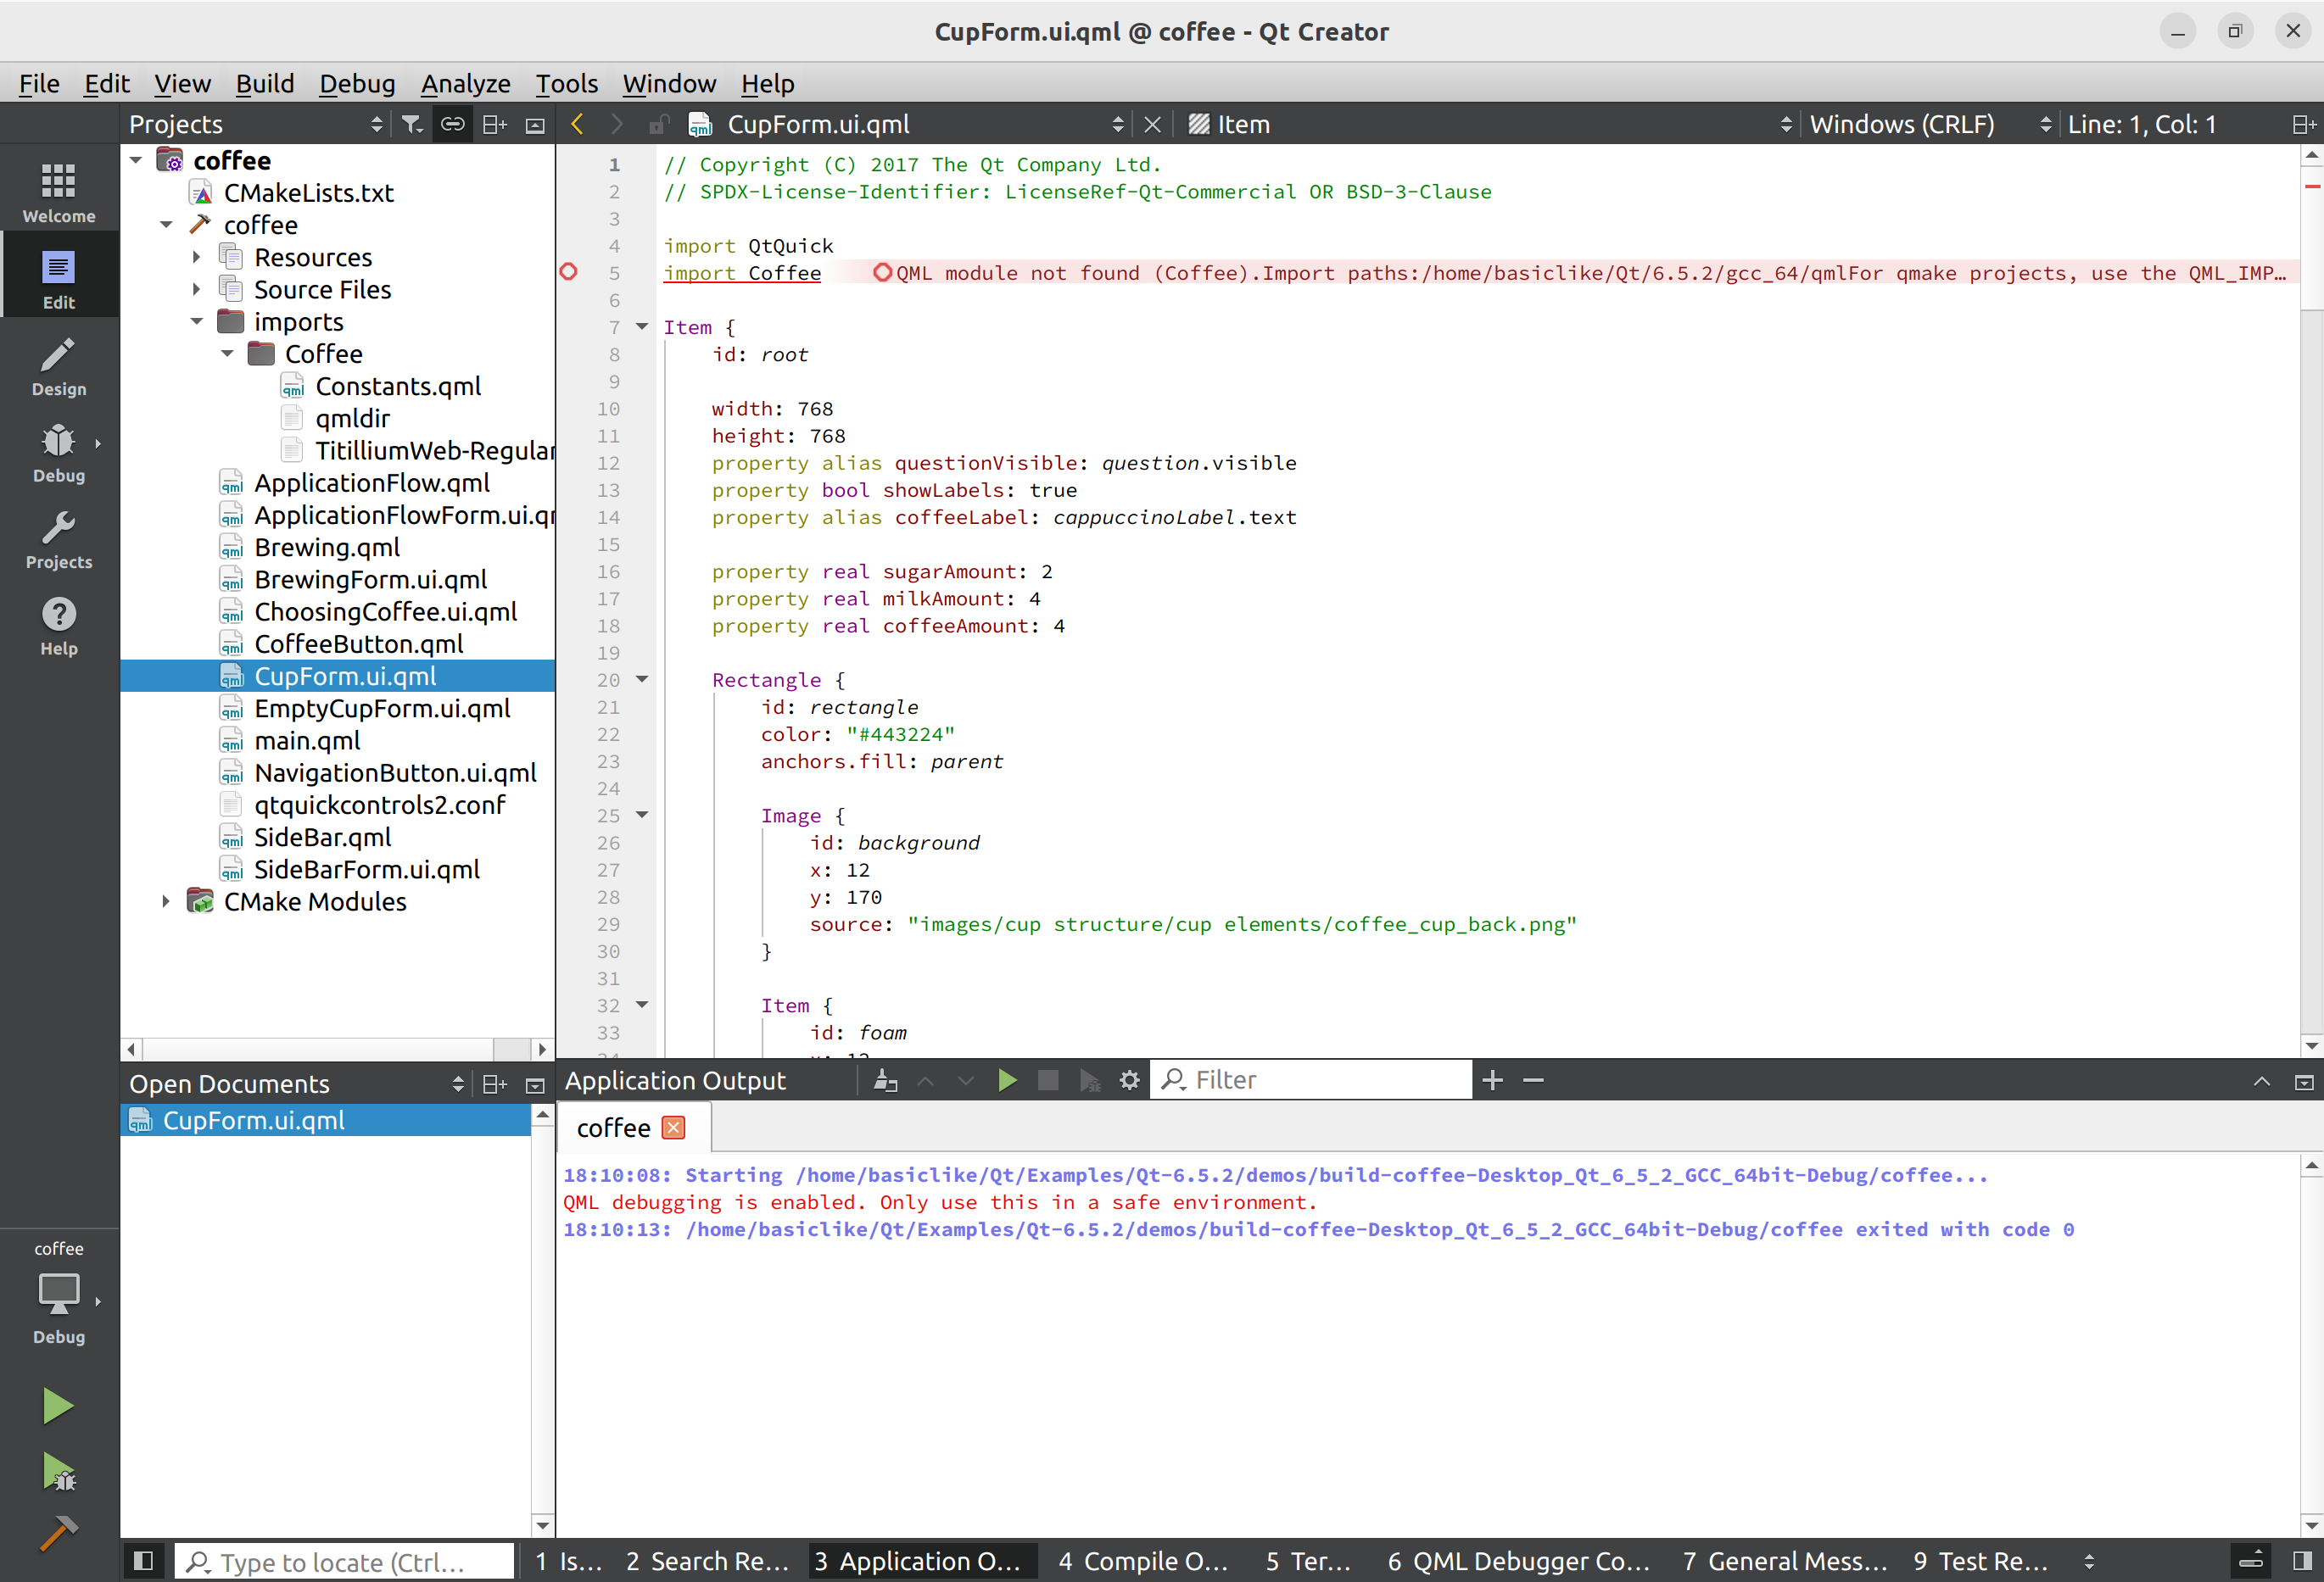Close the coffee output tab

pos(674,1128)
